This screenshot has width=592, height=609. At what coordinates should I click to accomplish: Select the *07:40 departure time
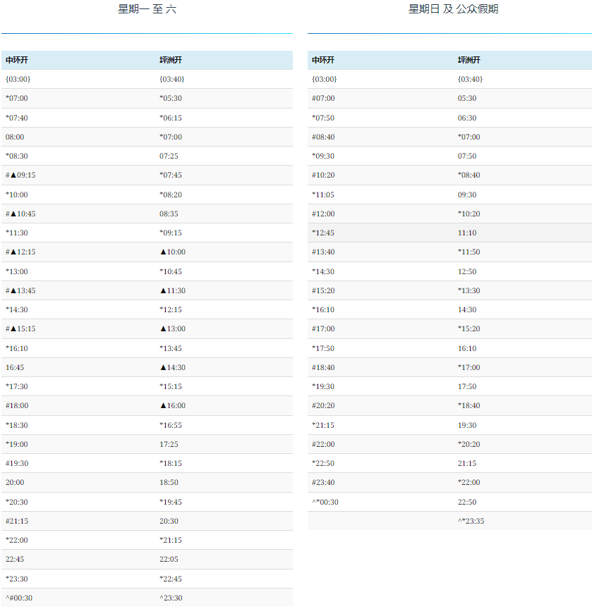[17, 118]
